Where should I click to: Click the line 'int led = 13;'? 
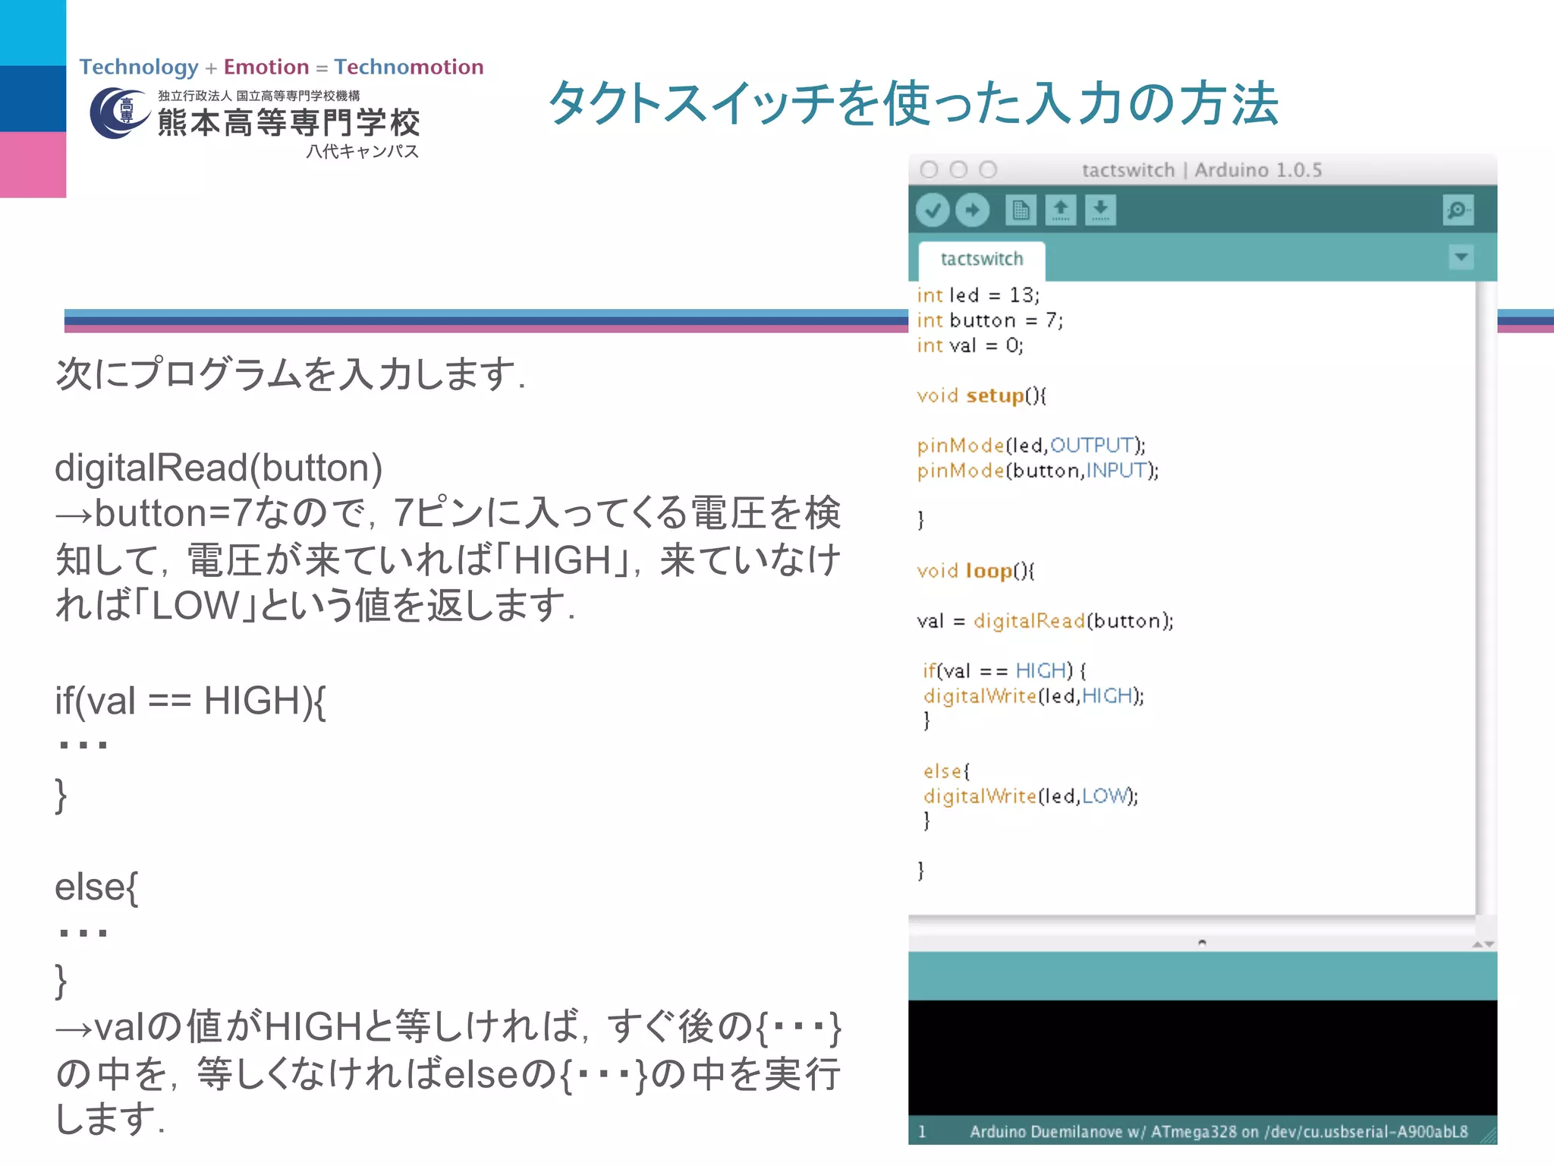tap(978, 295)
